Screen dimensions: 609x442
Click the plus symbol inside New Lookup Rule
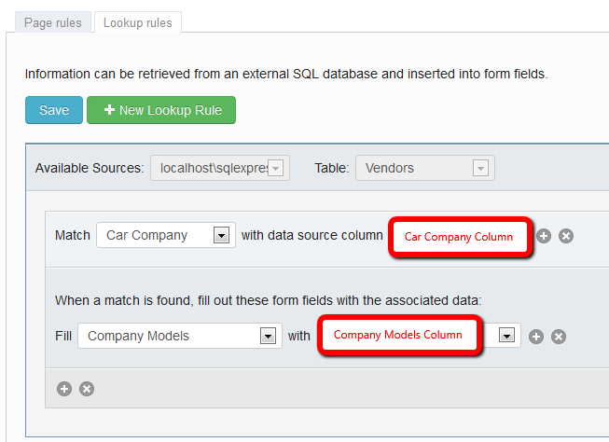(109, 110)
